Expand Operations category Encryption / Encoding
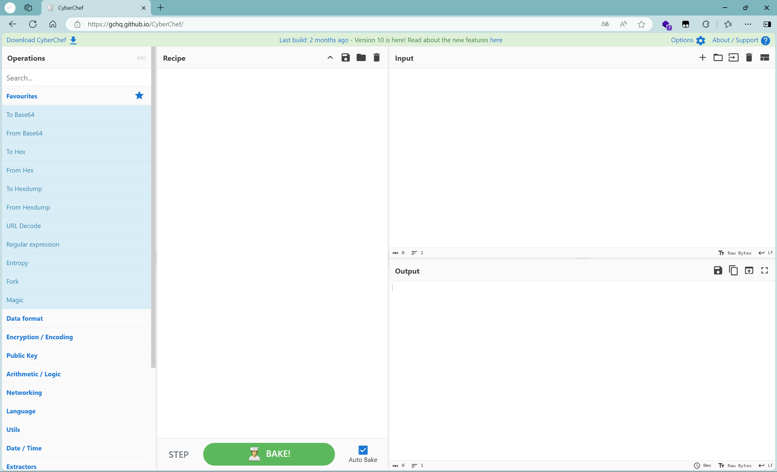777x472 pixels. point(39,337)
